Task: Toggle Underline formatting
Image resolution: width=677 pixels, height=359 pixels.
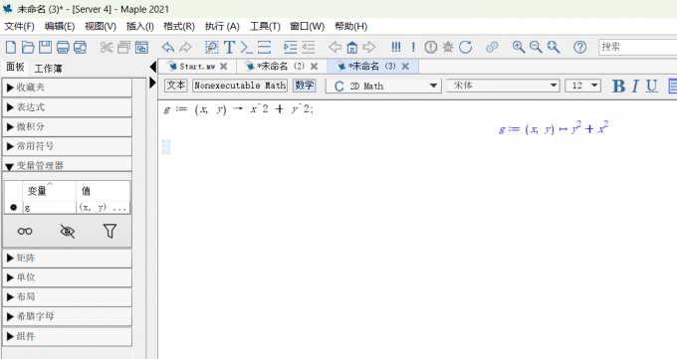Action: point(652,86)
